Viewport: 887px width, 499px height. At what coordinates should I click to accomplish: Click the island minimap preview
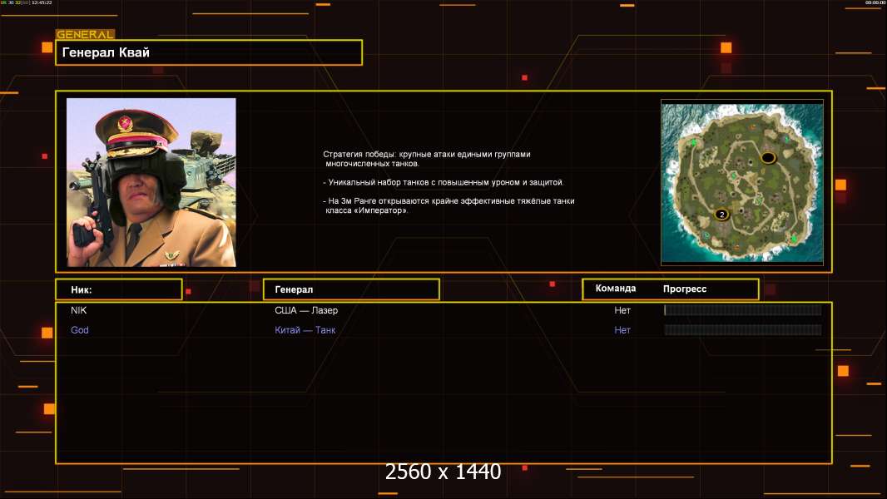point(741,182)
